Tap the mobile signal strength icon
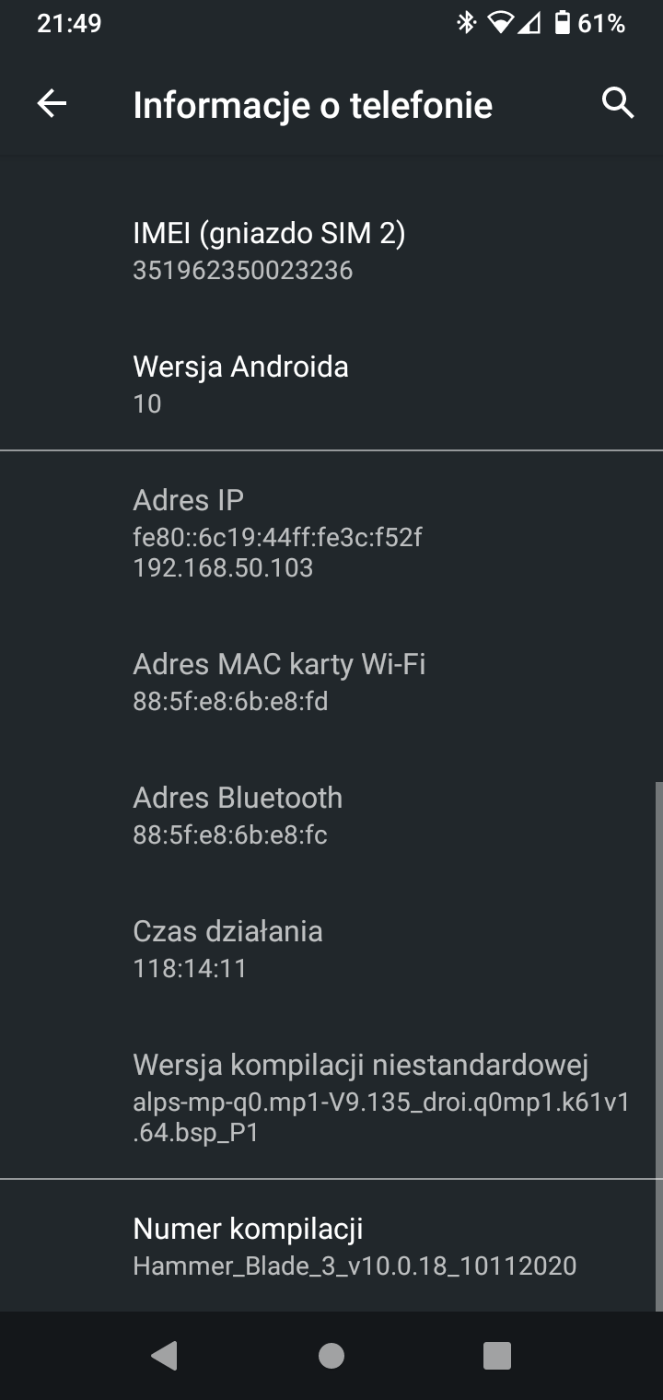This screenshot has width=663, height=1400. (529, 23)
